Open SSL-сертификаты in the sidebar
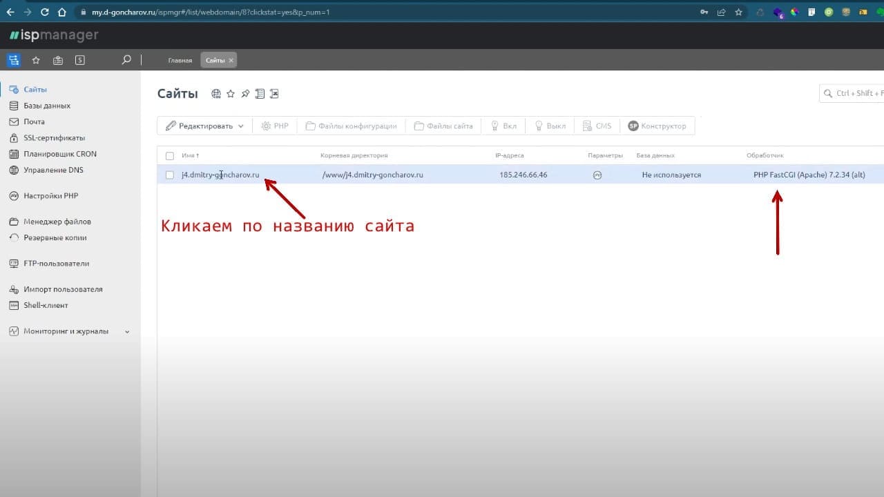The height and width of the screenshot is (497, 884). [54, 138]
